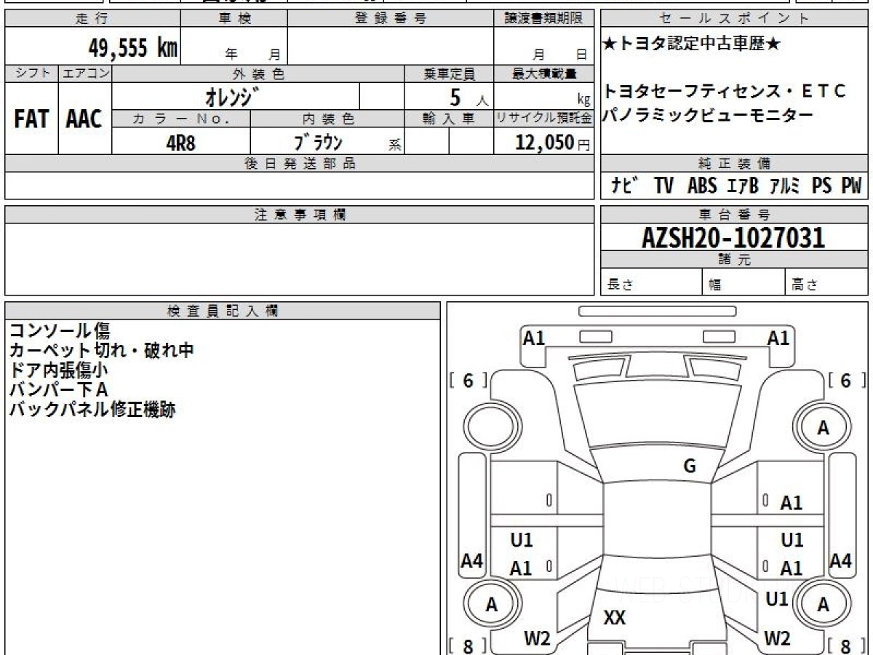Viewport: 873px width, 655px height.
Task: Click the ★トヨタ認定中古車歴★ line
Action: pyautogui.click(x=692, y=44)
